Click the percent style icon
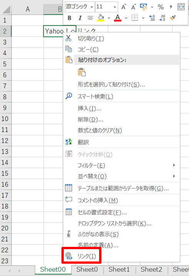189x276 pixels. coord(161,7)
